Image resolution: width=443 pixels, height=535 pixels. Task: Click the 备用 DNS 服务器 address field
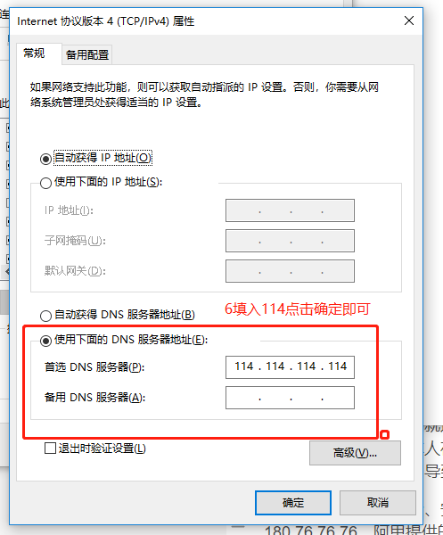pyautogui.click(x=290, y=398)
